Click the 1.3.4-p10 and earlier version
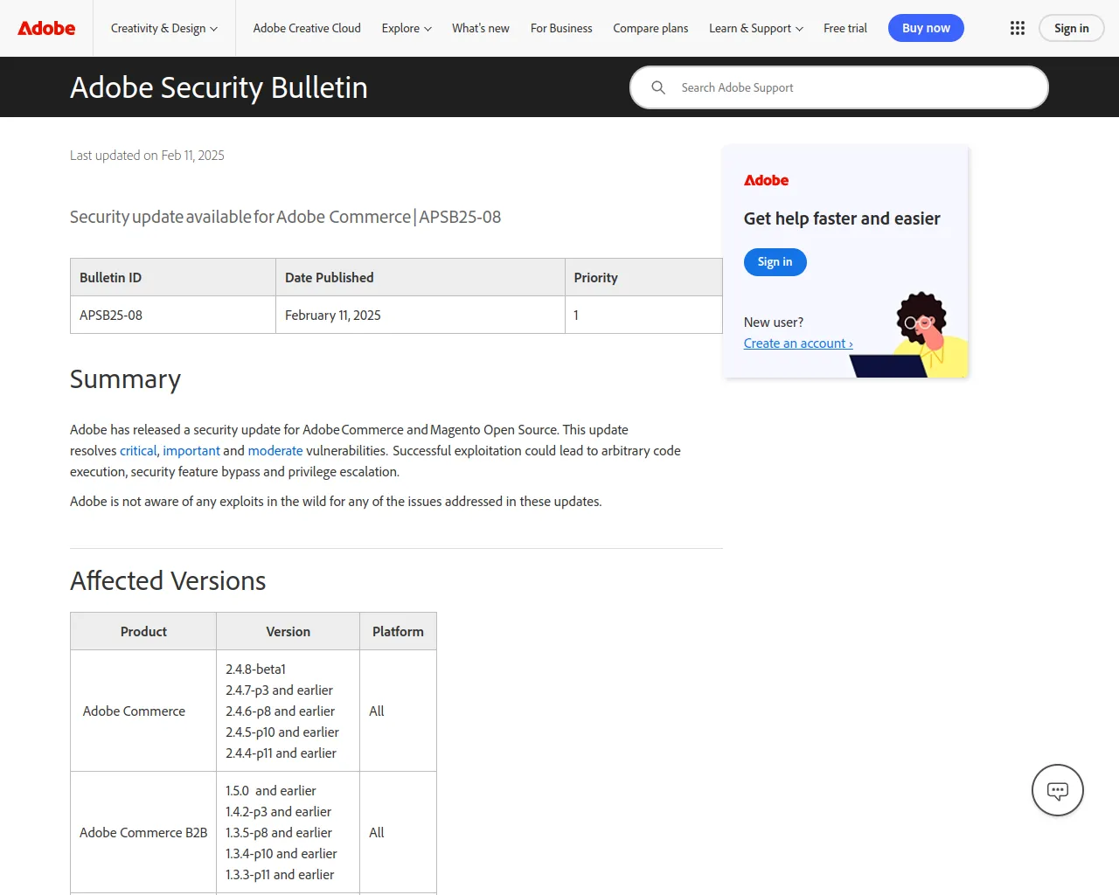This screenshot has width=1119, height=895. (281, 854)
